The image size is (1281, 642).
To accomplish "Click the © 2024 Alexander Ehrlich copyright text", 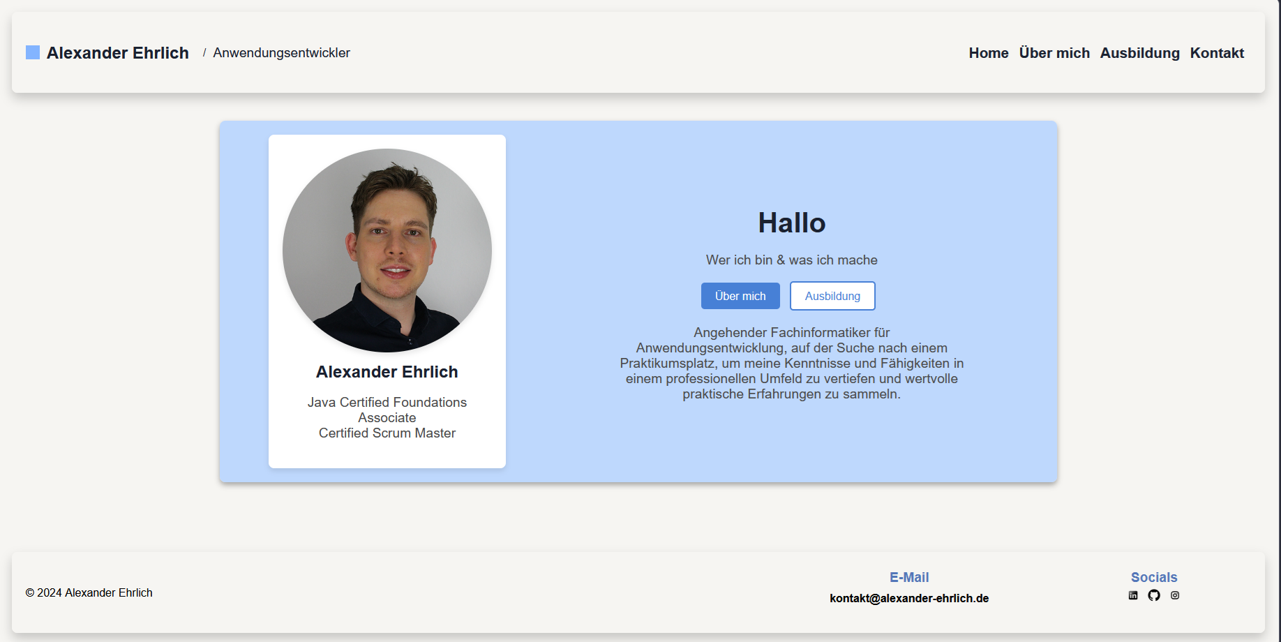I will [89, 592].
